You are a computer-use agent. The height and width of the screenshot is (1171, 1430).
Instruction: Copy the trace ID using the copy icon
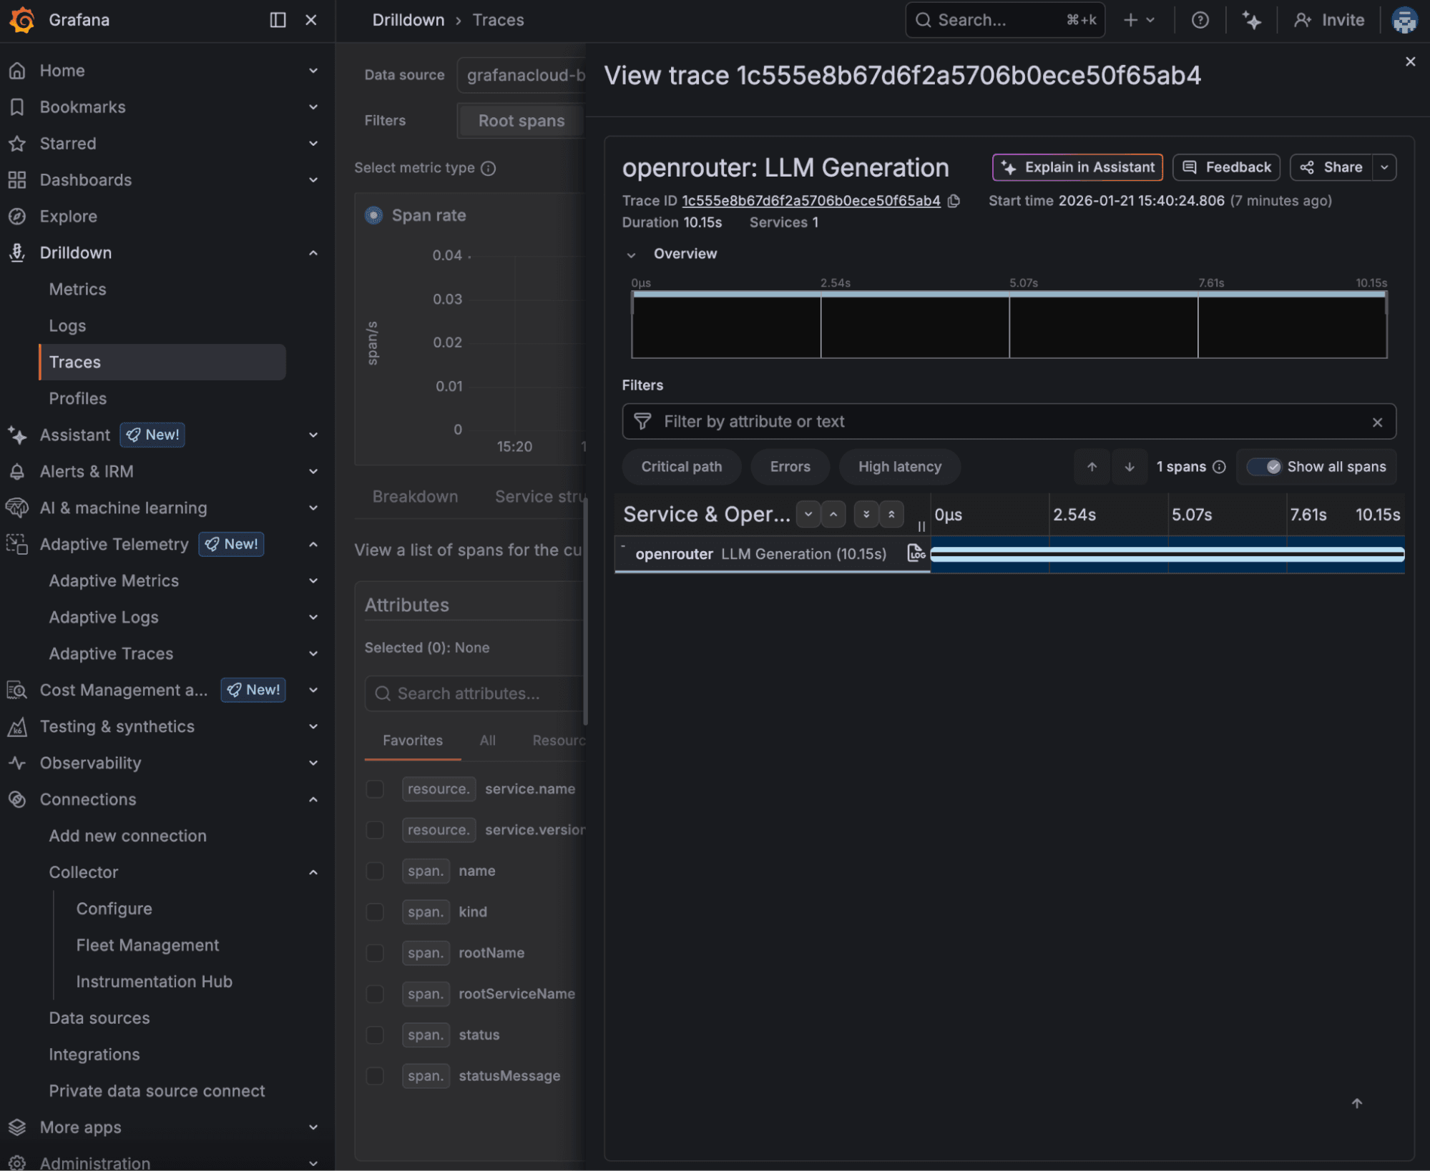pyautogui.click(x=954, y=201)
